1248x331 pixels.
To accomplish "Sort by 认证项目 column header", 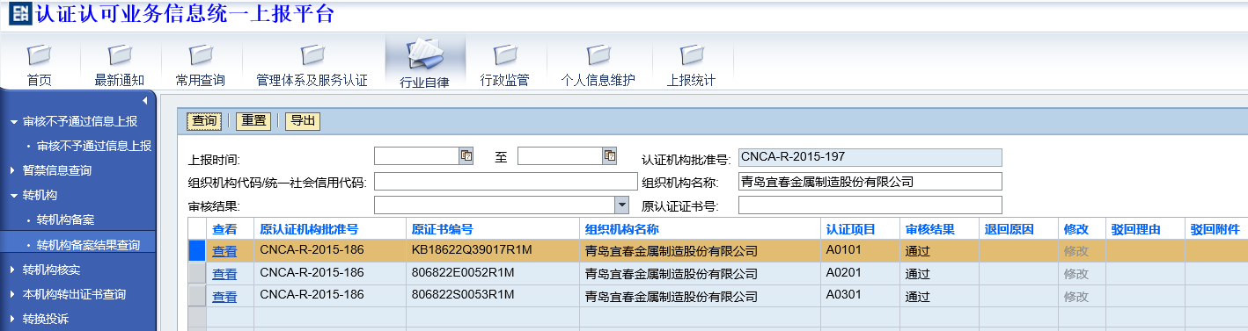I will [x=850, y=229].
